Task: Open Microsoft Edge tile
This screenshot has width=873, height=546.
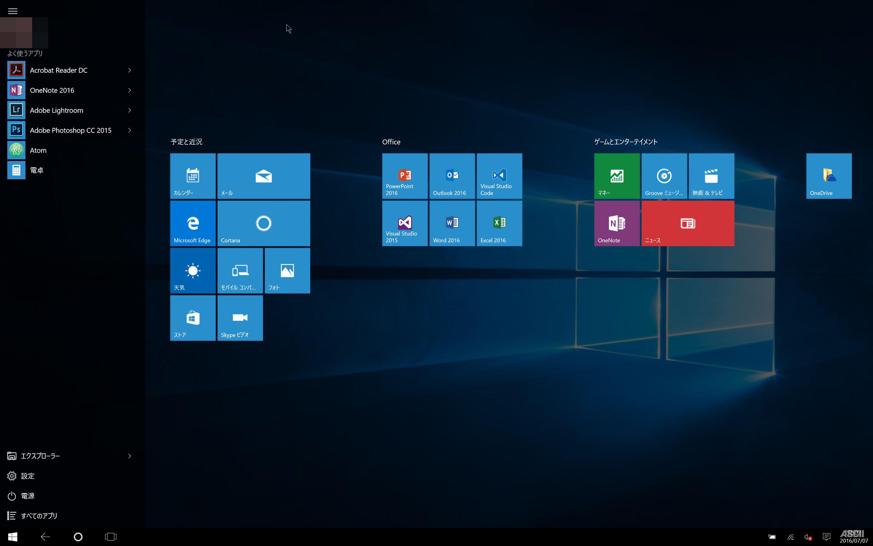Action: (x=193, y=223)
